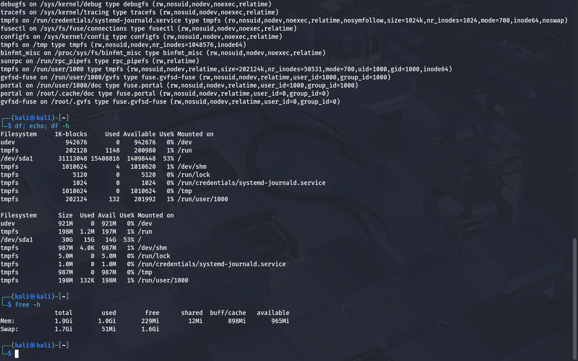Click the terminal scrollbar thumb
This screenshot has height=361, width=578.
click(x=575, y=298)
